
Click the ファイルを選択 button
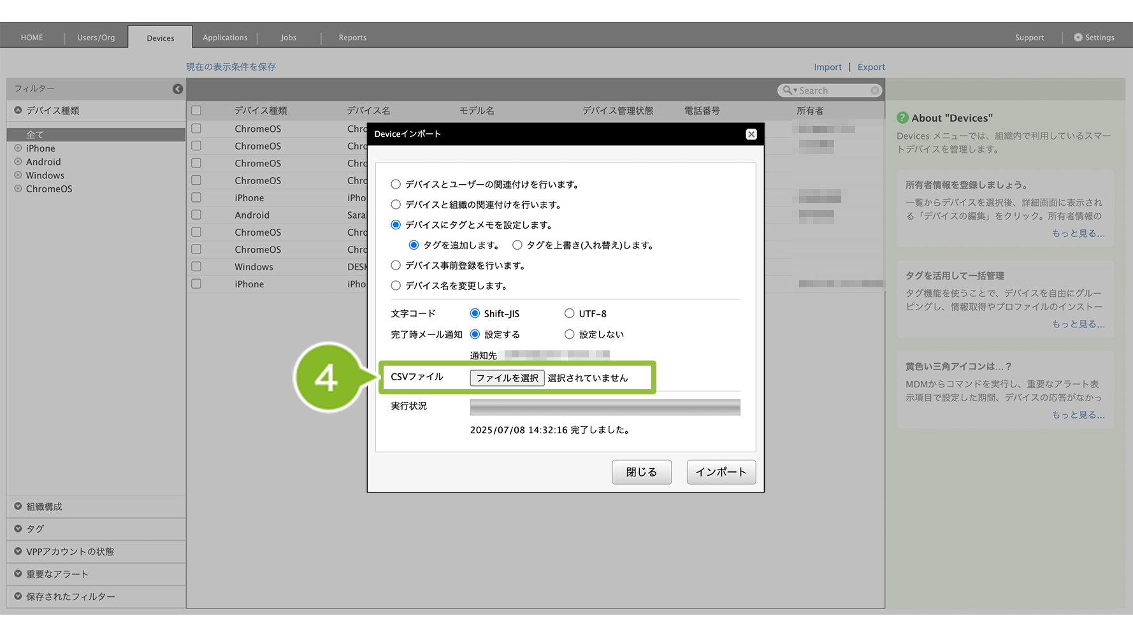tap(507, 378)
